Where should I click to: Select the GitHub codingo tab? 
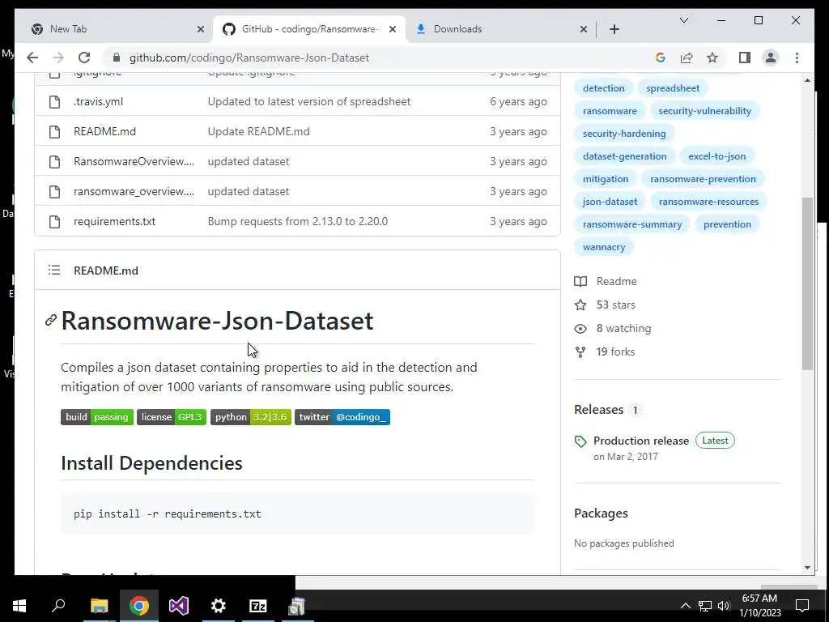pos(309,29)
